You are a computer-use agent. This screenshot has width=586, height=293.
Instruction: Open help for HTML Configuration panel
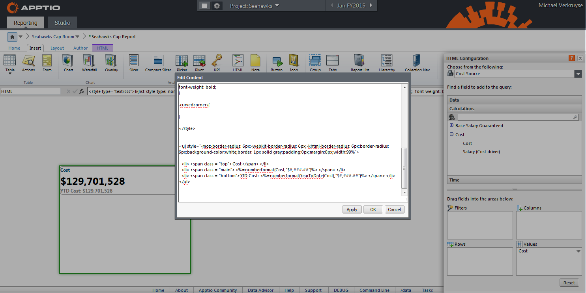(x=571, y=58)
